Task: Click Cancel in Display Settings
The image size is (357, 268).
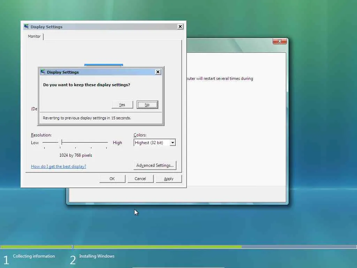Action: pos(140,179)
